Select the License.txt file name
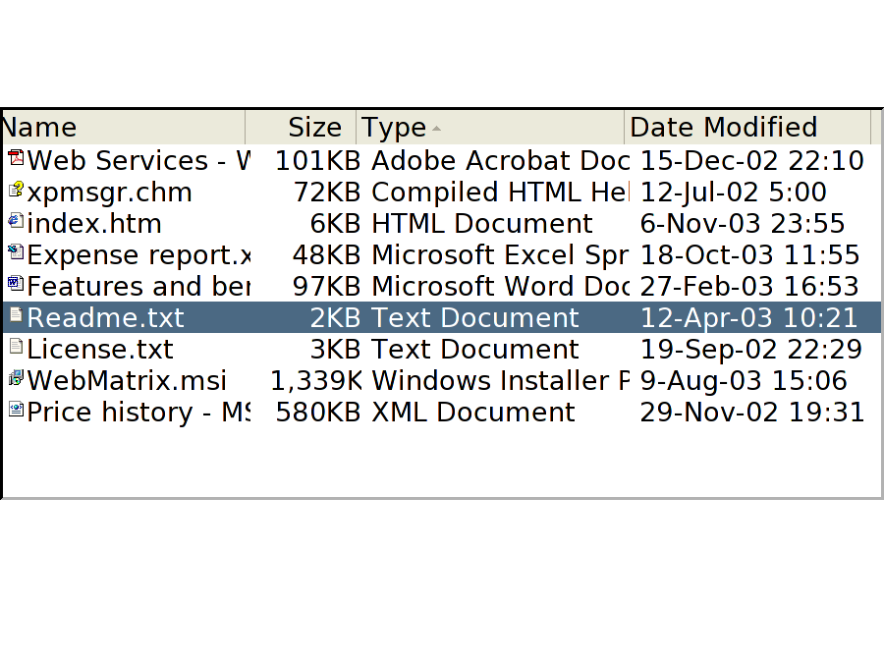The width and height of the screenshot is (884, 663). tap(100, 350)
